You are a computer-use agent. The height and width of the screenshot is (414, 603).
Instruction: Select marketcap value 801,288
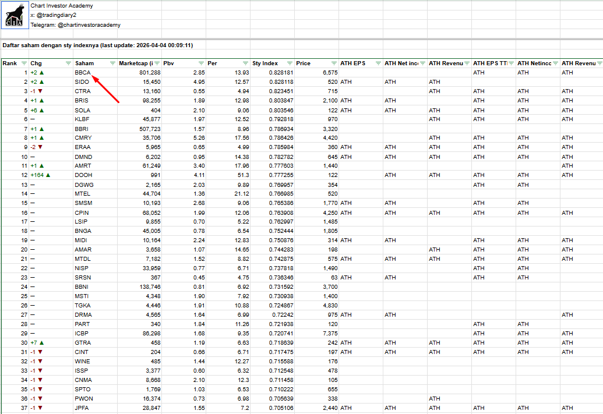click(x=140, y=72)
